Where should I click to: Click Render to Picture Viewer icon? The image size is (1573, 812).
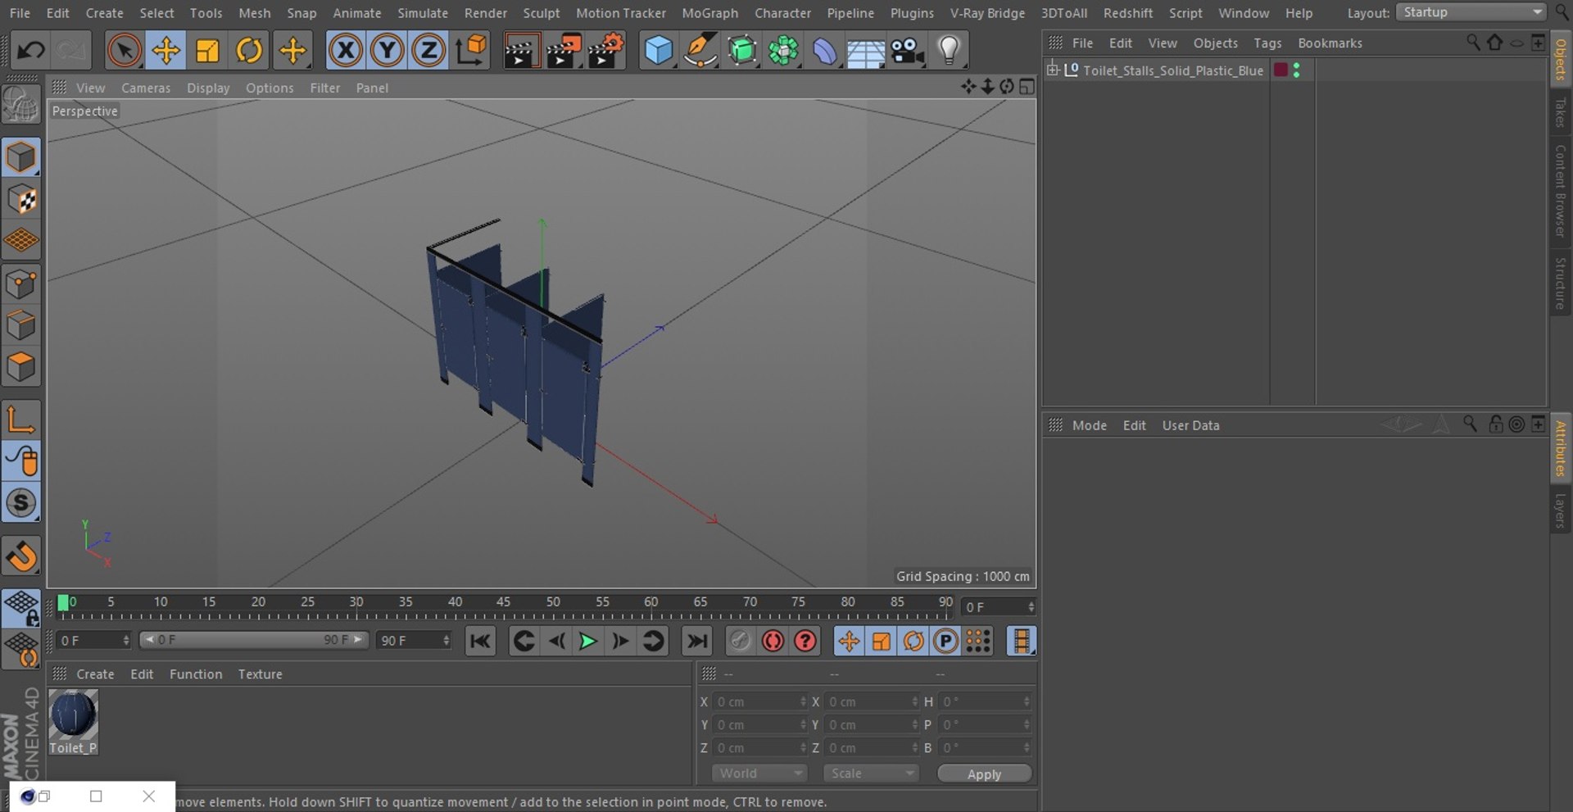pyautogui.click(x=564, y=51)
